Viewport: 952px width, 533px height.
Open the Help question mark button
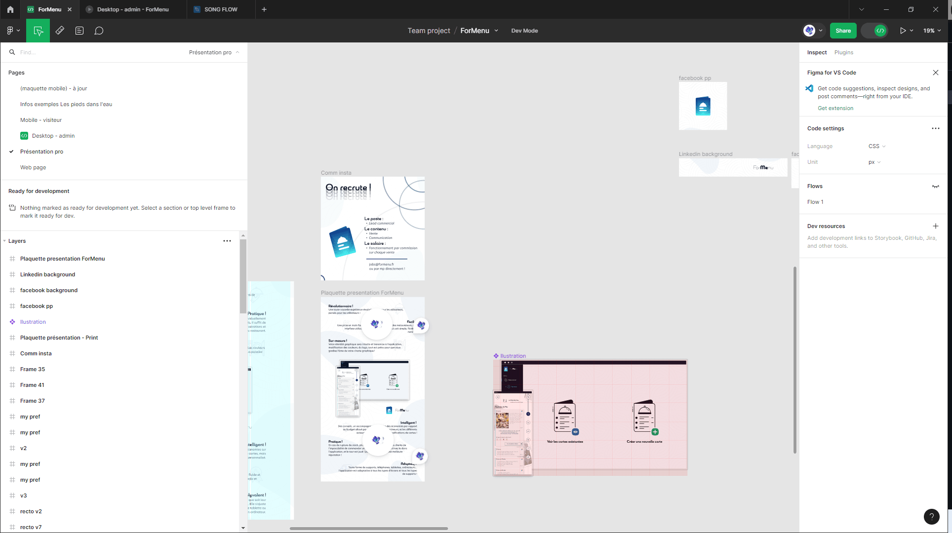click(x=931, y=516)
